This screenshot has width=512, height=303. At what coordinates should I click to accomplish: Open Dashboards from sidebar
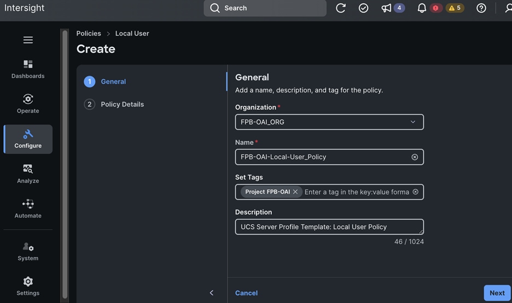[x=28, y=69]
